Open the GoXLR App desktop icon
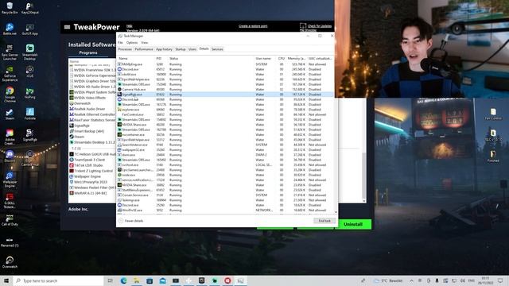 point(30,29)
